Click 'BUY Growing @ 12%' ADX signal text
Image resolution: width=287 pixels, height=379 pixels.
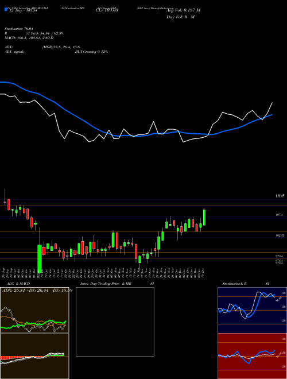[x=91, y=52]
